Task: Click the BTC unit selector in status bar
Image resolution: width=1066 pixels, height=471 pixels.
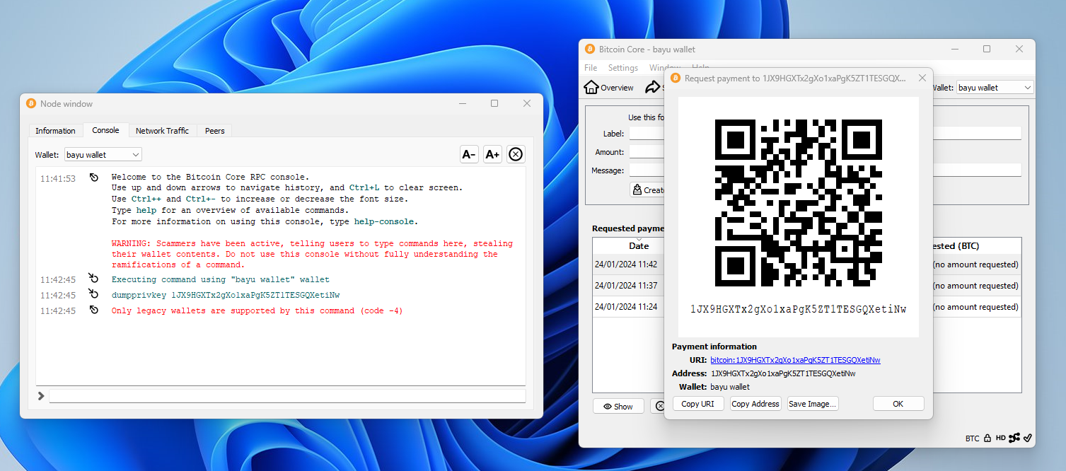Action: pyautogui.click(x=973, y=438)
